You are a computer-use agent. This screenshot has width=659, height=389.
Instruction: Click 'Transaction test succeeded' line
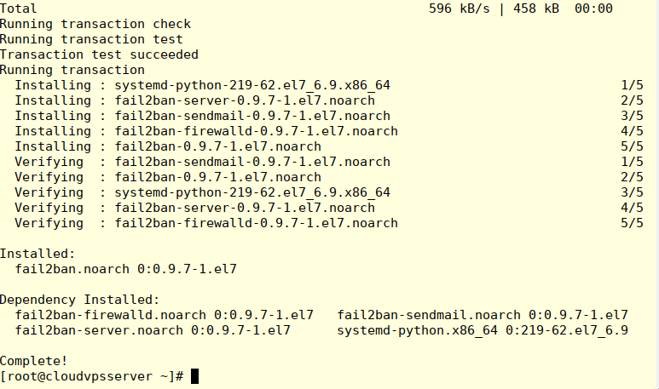tap(99, 54)
